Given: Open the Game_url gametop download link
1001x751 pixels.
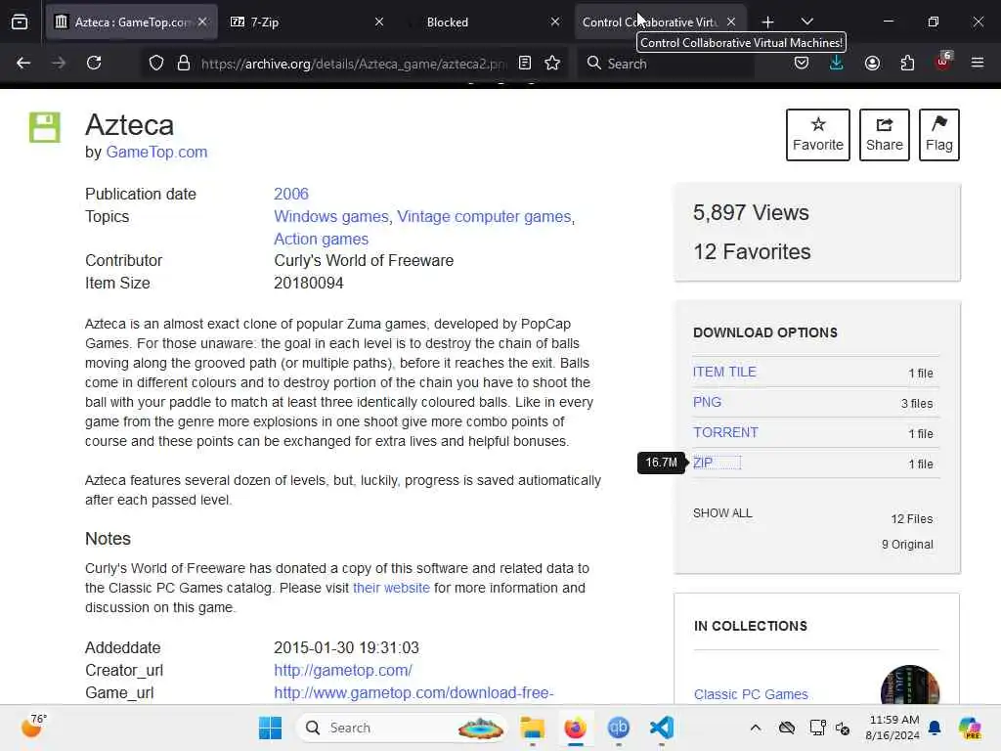Looking at the screenshot, I should coord(413,692).
